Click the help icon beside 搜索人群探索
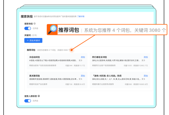Screen dimensions: 169x115 click(x=39, y=96)
